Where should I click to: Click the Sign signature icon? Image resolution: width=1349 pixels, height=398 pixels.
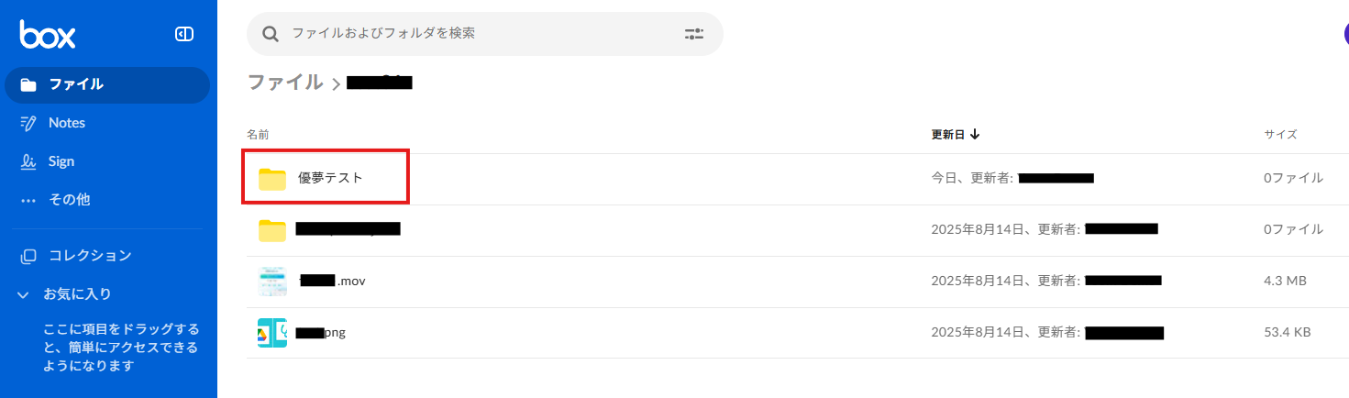(x=28, y=161)
